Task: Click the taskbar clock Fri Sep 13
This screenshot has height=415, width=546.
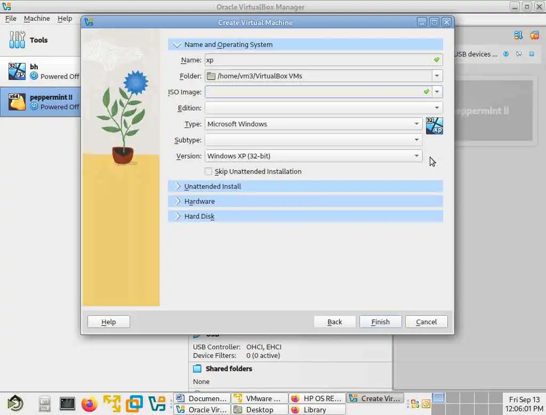Action: pos(524,404)
